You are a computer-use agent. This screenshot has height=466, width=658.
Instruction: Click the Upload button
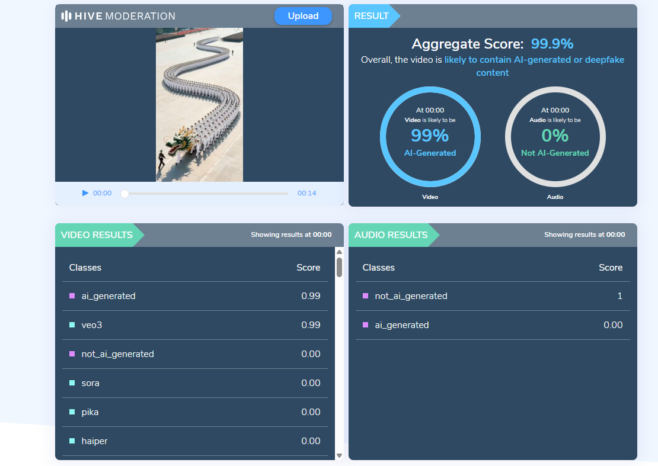[303, 16]
